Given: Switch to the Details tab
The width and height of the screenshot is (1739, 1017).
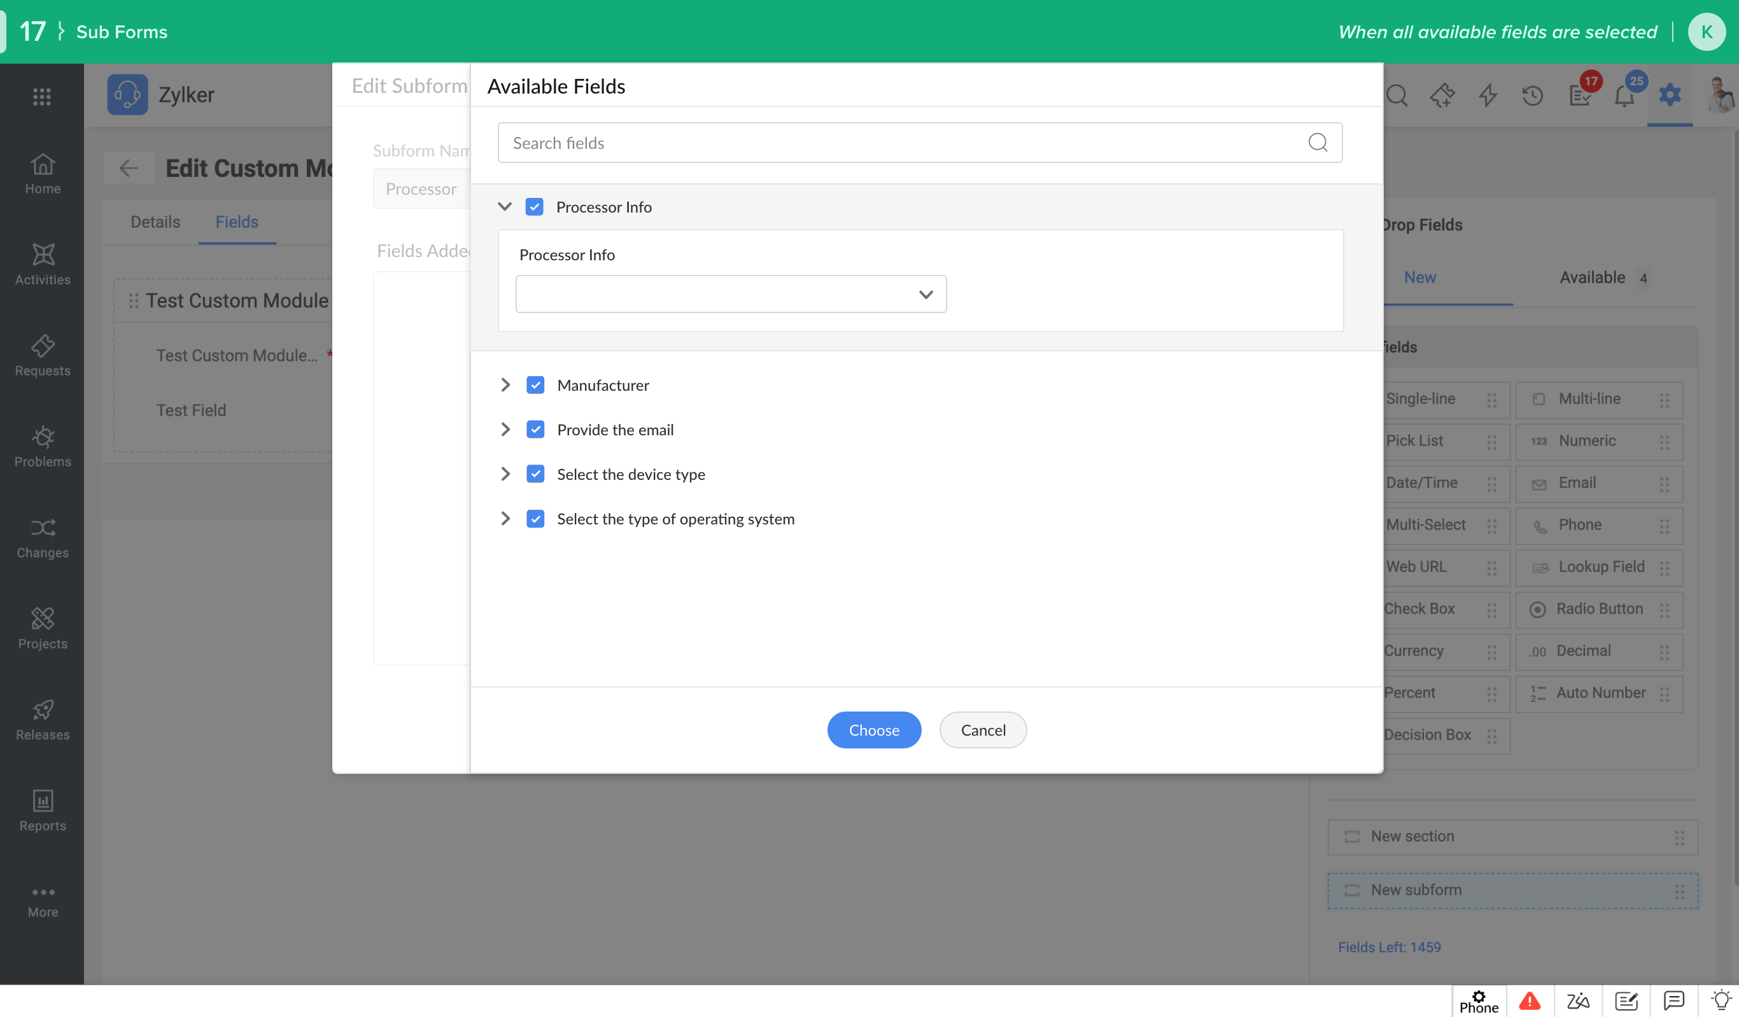Looking at the screenshot, I should [155, 222].
